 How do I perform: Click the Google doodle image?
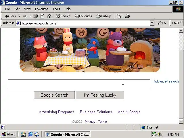click(x=90, y=50)
